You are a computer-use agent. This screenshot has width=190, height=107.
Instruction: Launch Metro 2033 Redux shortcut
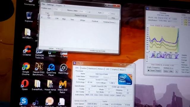[x=63, y=87]
